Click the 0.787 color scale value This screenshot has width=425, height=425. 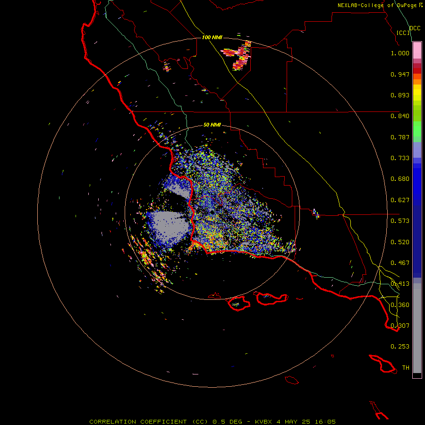coord(400,137)
